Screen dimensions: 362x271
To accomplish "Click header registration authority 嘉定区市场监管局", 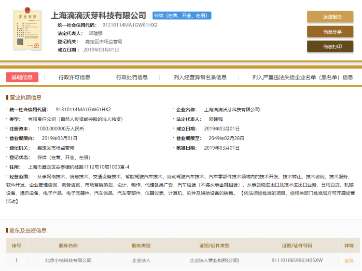I will point(104,42).
